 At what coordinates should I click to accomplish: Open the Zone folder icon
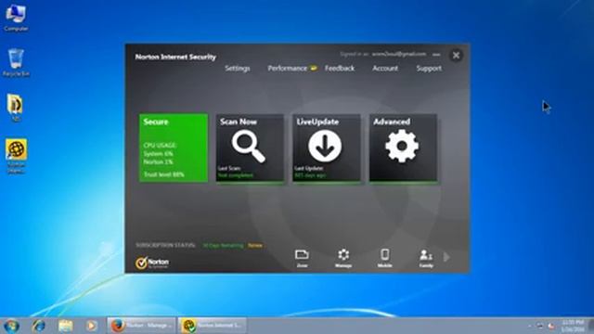pyautogui.click(x=302, y=258)
